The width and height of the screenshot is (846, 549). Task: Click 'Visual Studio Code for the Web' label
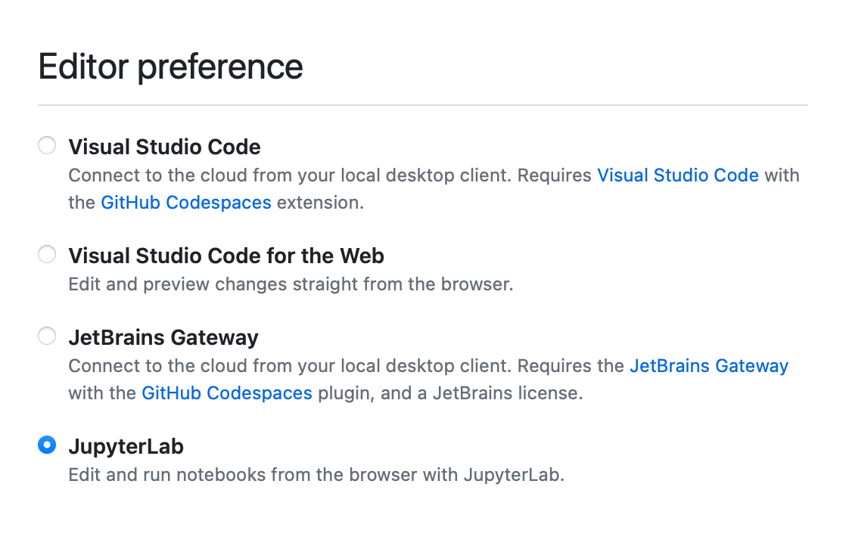click(226, 256)
